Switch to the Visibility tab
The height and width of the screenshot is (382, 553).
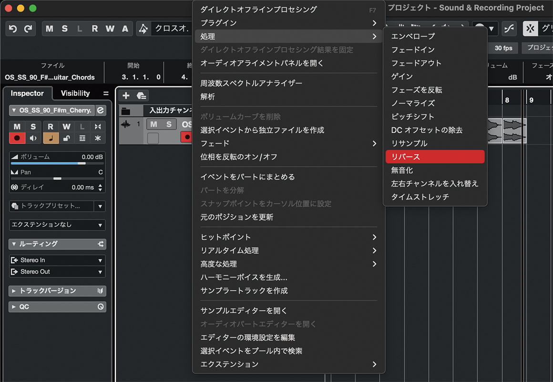click(x=75, y=93)
